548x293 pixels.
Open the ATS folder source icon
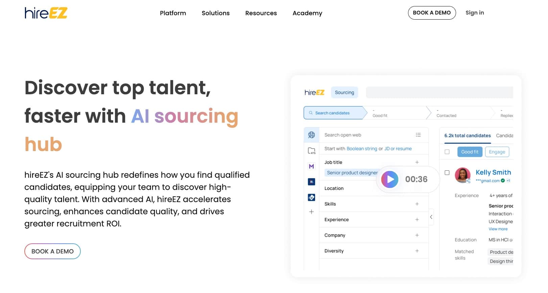point(311,151)
